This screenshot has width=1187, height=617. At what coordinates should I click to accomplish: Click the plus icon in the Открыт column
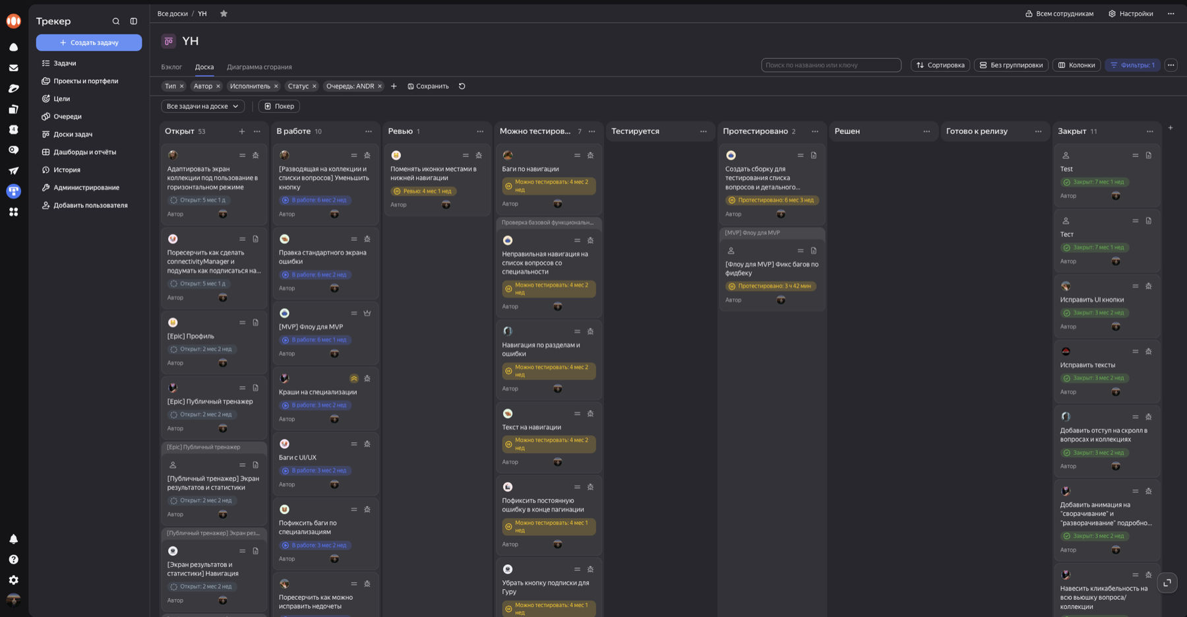tap(242, 131)
